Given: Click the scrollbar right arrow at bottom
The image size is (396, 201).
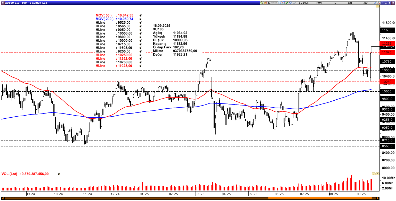Looking at the screenshot, I should tap(378, 198).
